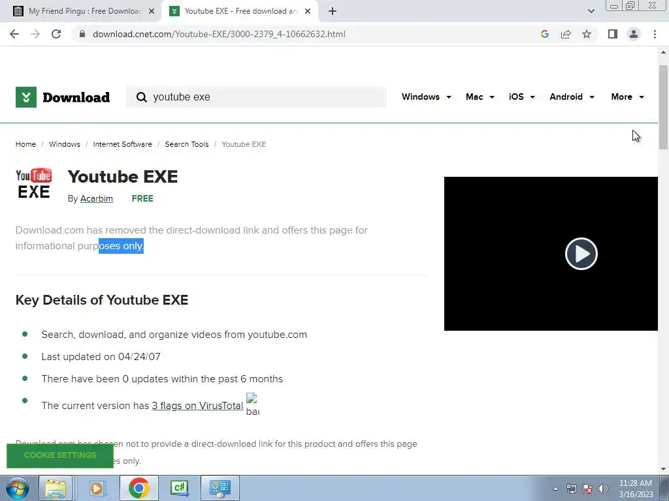
Task: Click the broken badge image icon
Action: click(253, 404)
